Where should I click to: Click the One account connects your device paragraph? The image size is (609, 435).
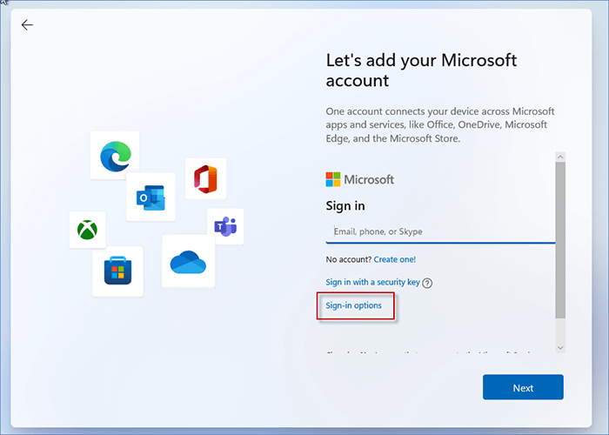[x=439, y=125]
